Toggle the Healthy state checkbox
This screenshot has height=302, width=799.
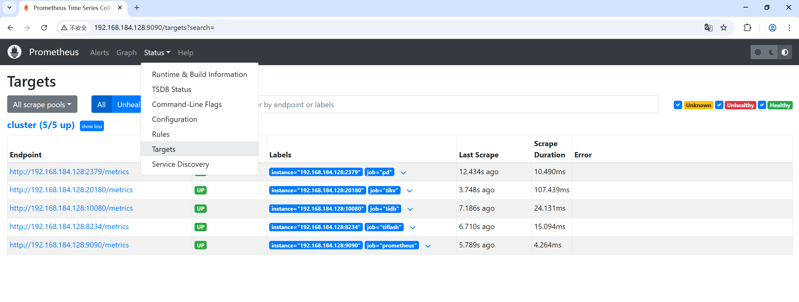pyautogui.click(x=762, y=105)
